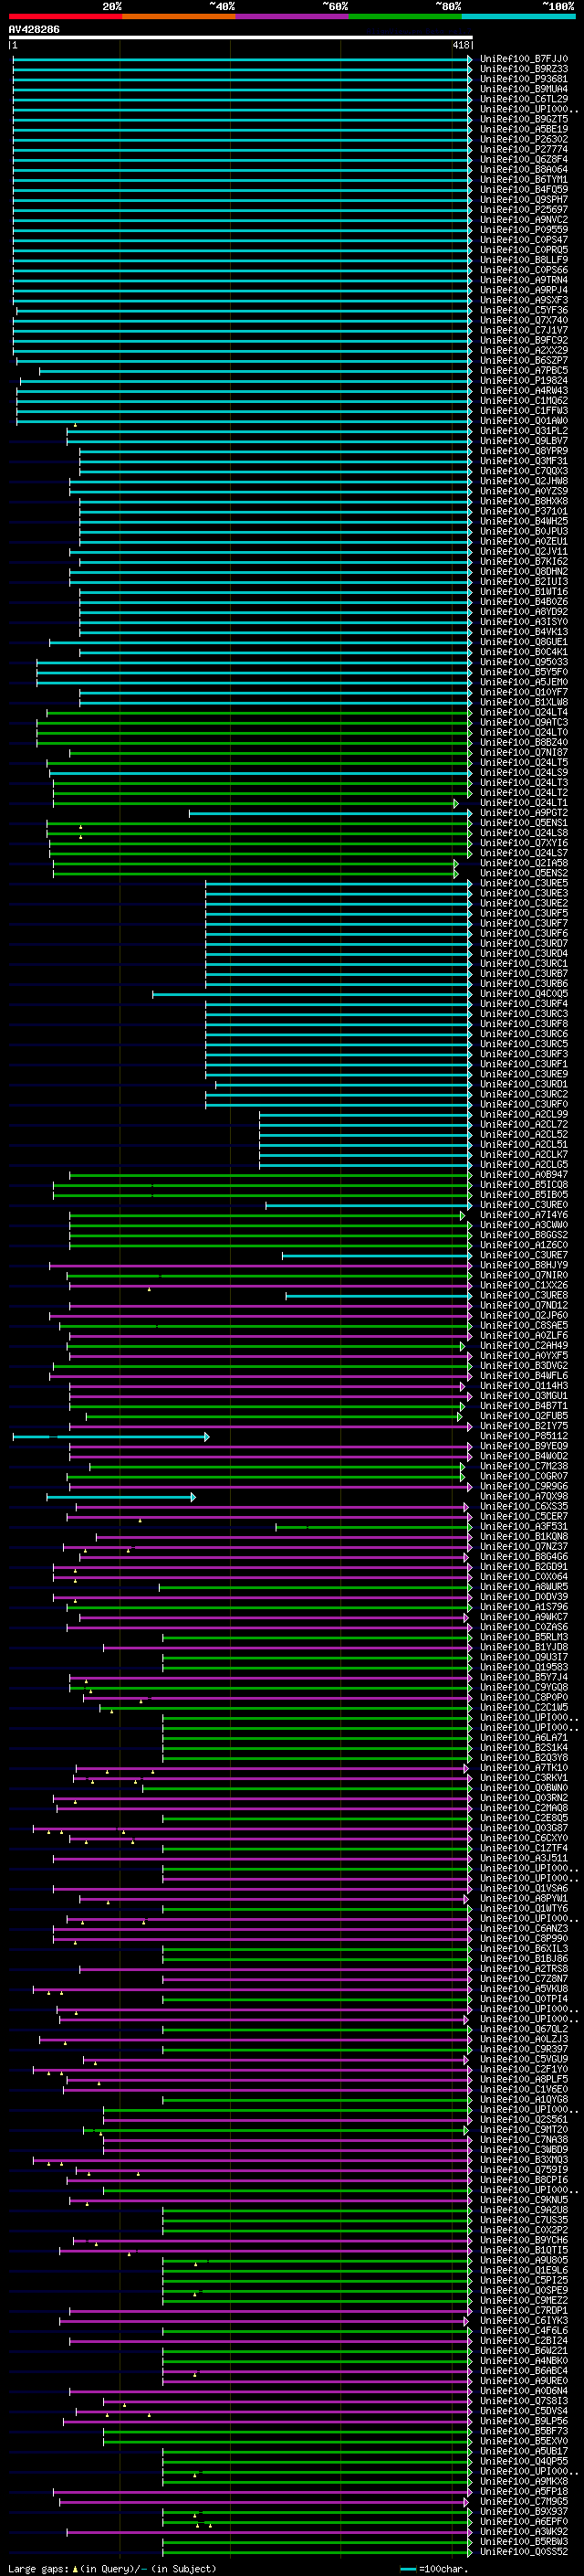Click the label UniRef100_B7K162
This screenshot has height=2576, width=584.
523,562
